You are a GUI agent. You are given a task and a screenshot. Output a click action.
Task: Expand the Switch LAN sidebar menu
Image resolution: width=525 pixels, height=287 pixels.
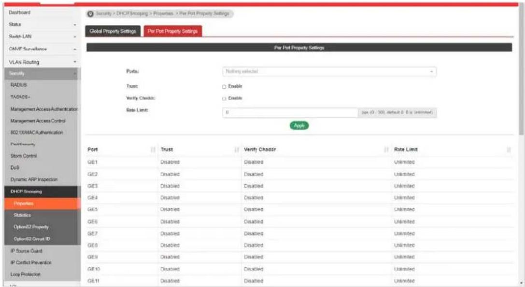pyautogui.click(x=43, y=37)
